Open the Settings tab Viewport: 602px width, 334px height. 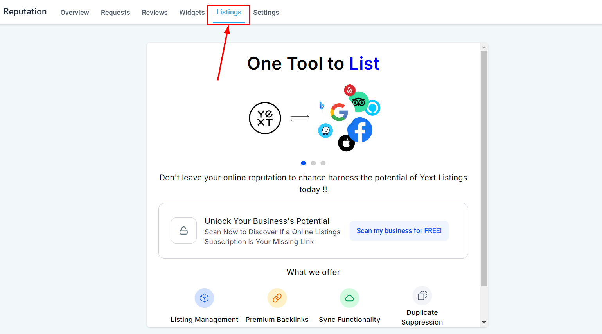pos(266,13)
